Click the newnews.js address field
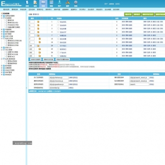 59,81
